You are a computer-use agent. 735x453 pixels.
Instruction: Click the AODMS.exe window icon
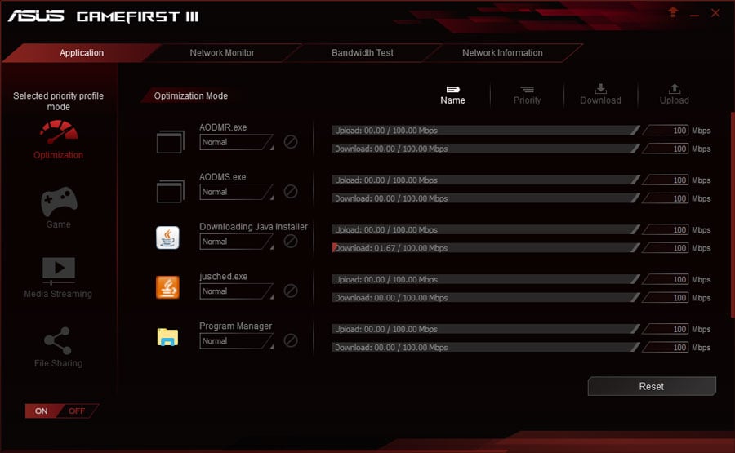(x=170, y=191)
